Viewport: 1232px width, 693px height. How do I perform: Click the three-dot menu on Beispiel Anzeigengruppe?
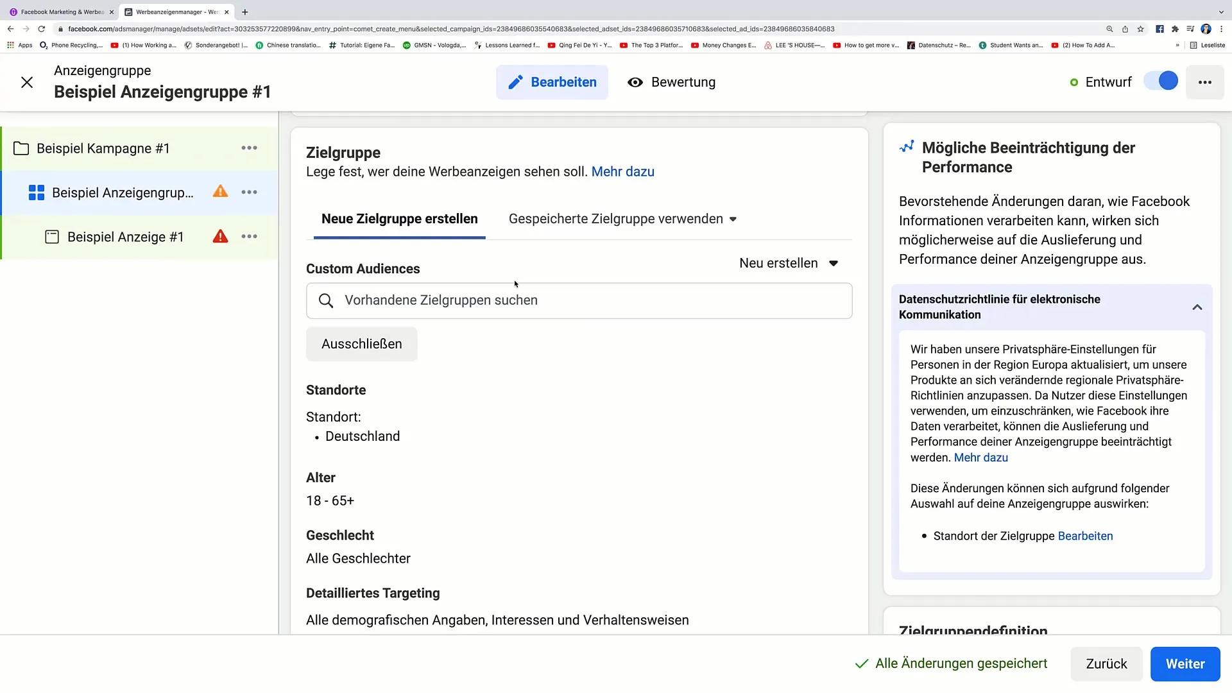click(x=250, y=193)
